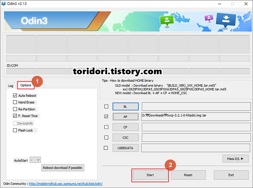
Task: Click the USERDATA file button
Action: pyautogui.click(x=125, y=148)
